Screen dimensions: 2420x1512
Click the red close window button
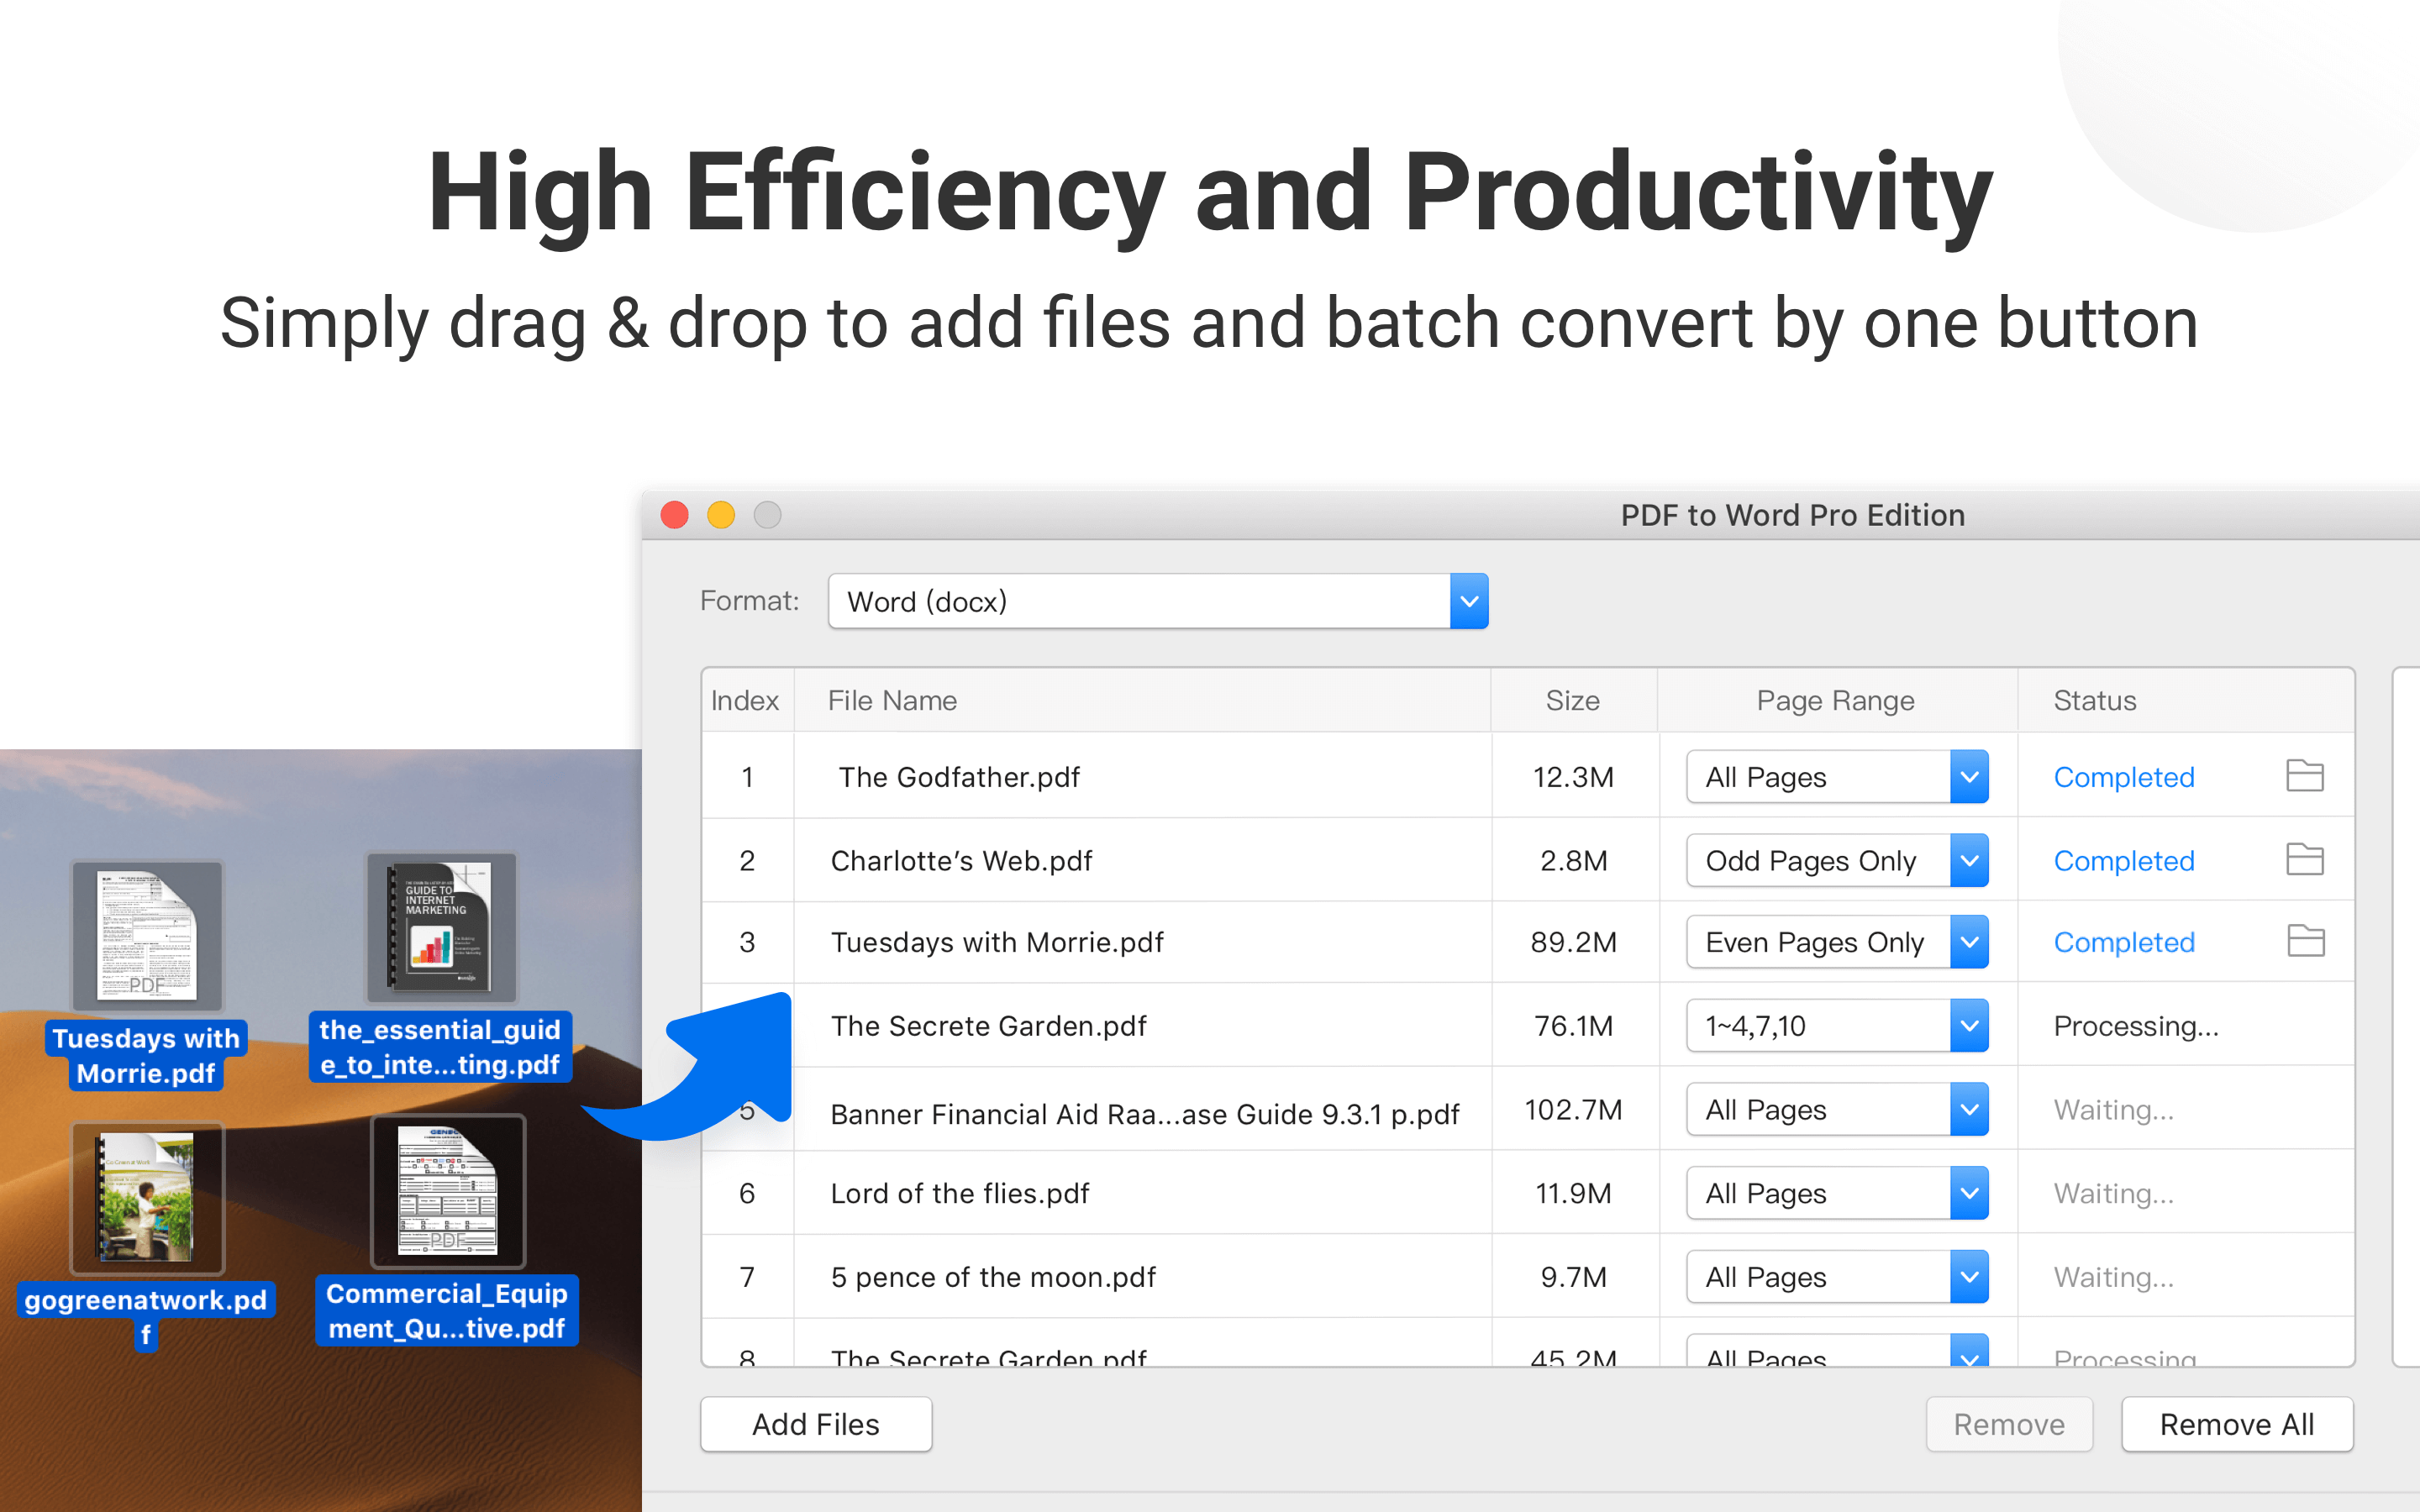pyautogui.click(x=675, y=515)
